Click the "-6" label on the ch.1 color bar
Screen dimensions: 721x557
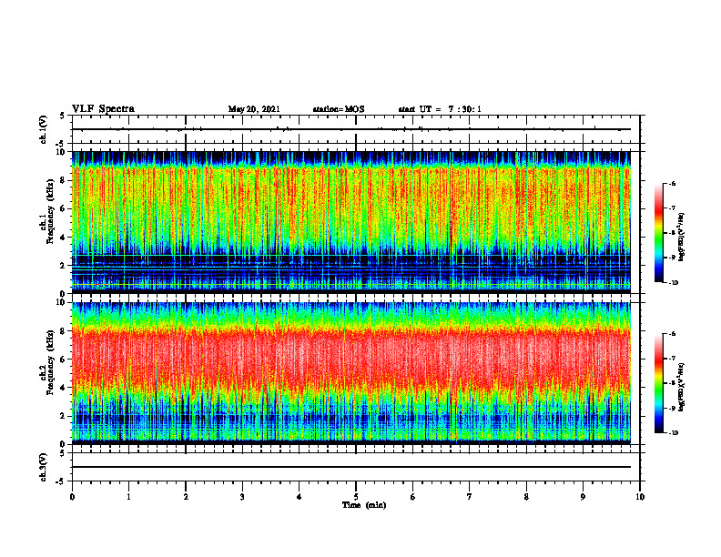[x=672, y=183]
